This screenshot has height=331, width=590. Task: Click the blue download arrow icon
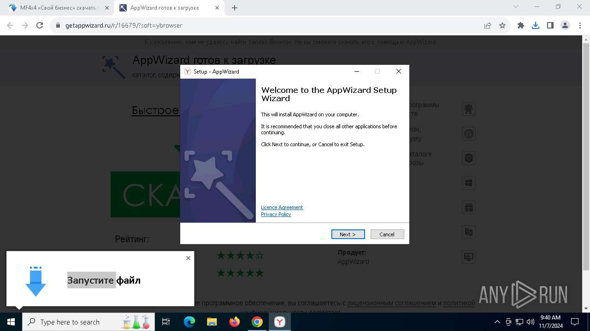tap(35, 281)
